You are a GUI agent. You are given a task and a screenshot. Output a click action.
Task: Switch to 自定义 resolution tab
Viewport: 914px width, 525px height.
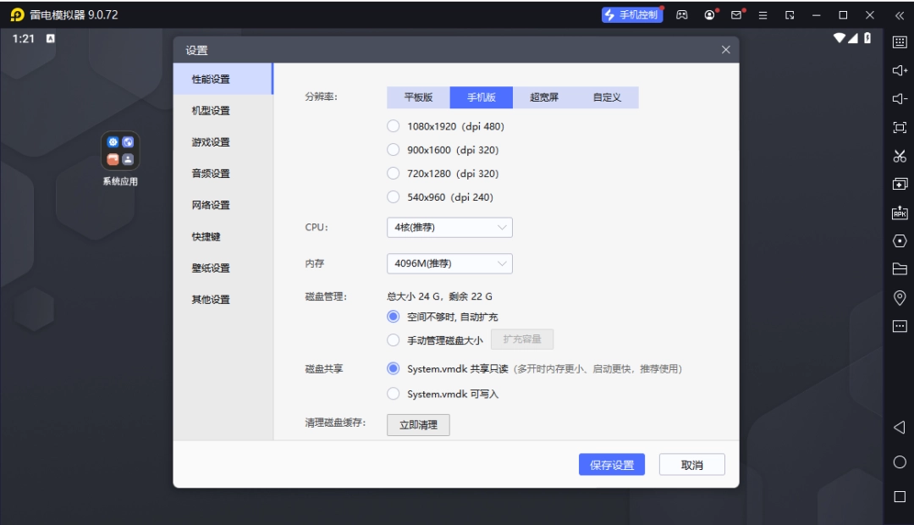(608, 97)
